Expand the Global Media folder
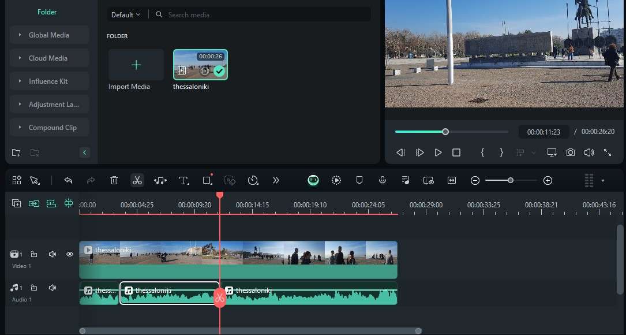Screen dimensions: 626x335 pyautogui.click(x=49, y=35)
